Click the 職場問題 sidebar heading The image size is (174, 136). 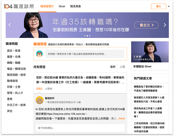tap(12, 44)
